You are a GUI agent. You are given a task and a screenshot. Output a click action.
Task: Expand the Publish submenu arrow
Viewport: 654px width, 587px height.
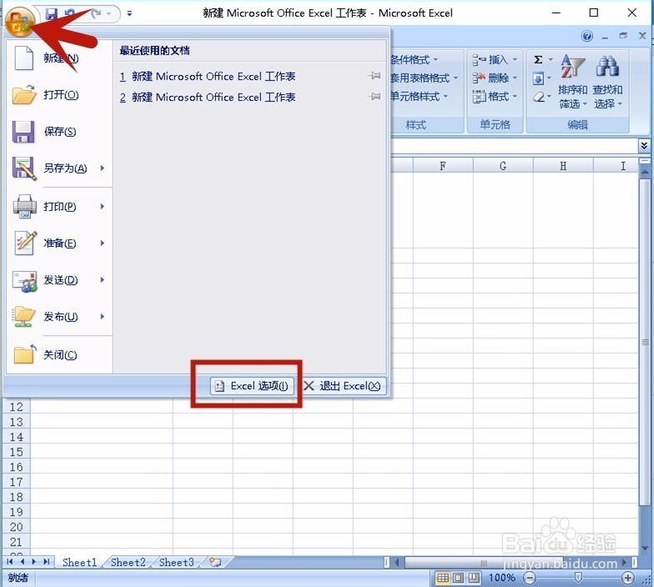[x=103, y=317]
